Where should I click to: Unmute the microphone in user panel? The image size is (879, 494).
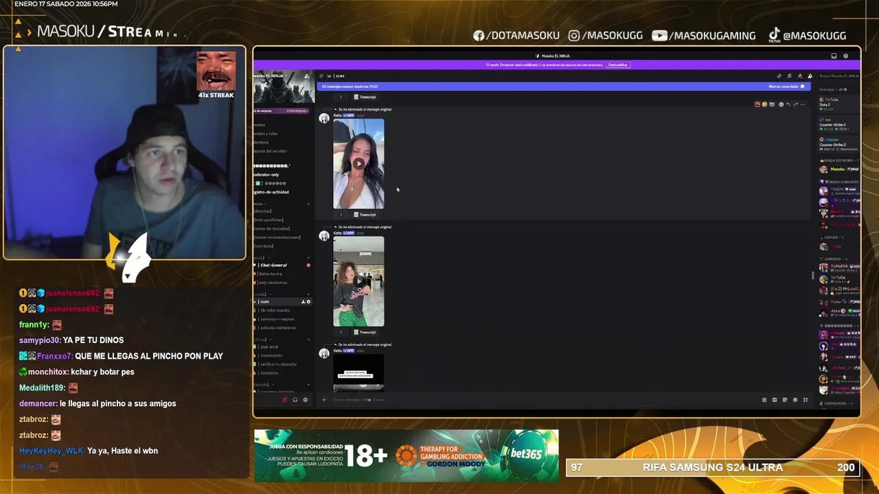(284, 400)
